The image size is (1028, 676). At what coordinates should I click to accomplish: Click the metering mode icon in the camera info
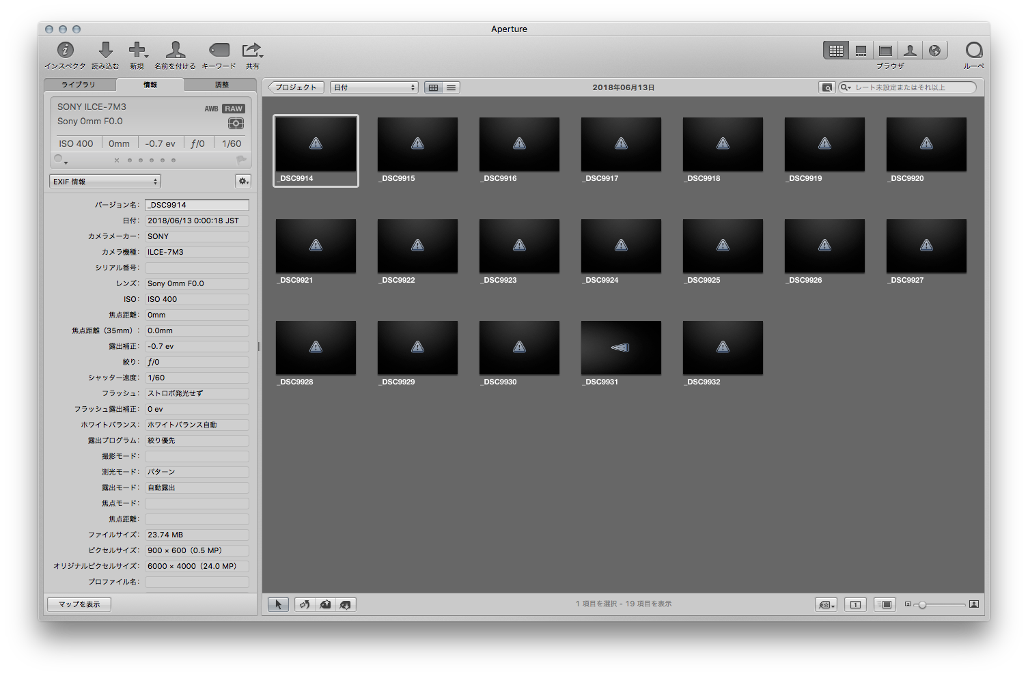pos(236,124)
